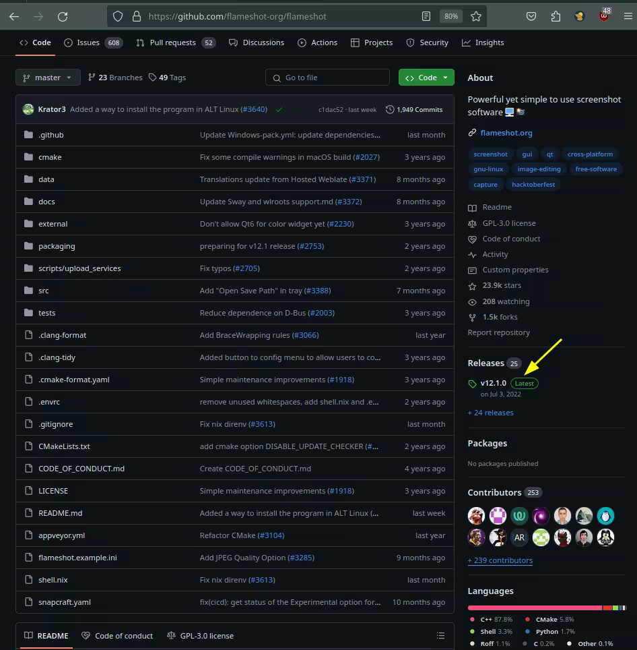Open the green Code dropdown button

coord(426,78)
